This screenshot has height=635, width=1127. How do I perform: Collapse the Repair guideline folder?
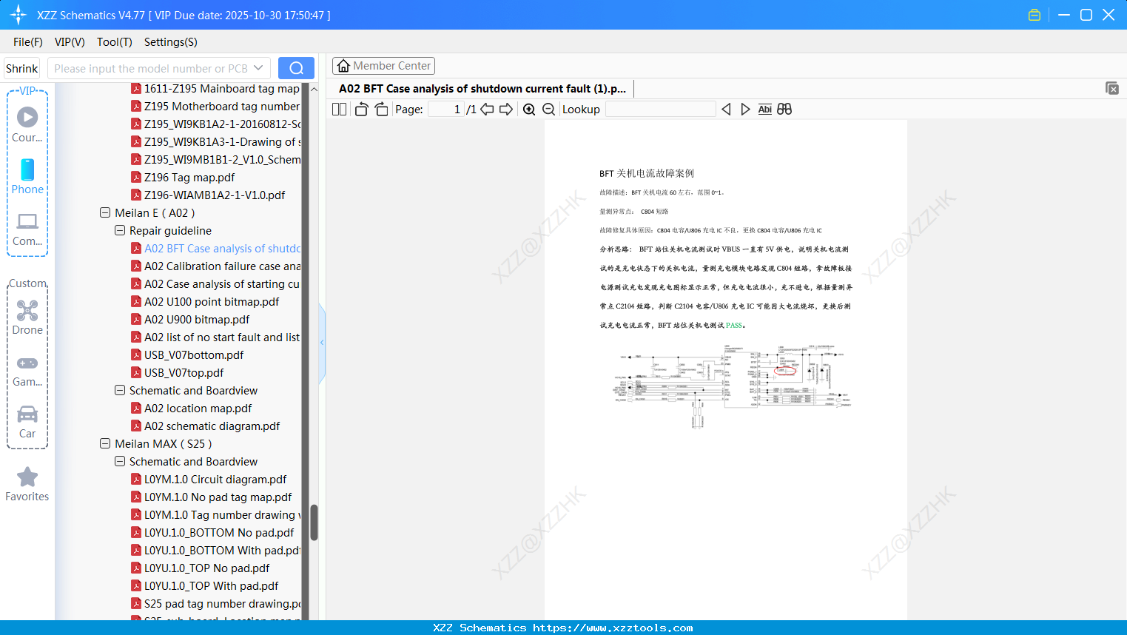119,230
